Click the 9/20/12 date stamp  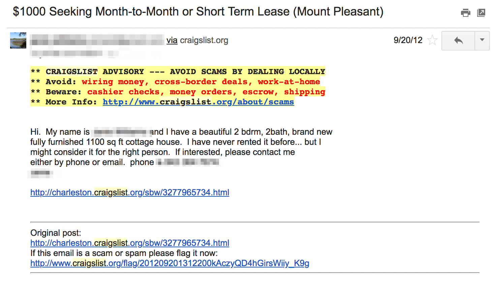pos(408,40)
